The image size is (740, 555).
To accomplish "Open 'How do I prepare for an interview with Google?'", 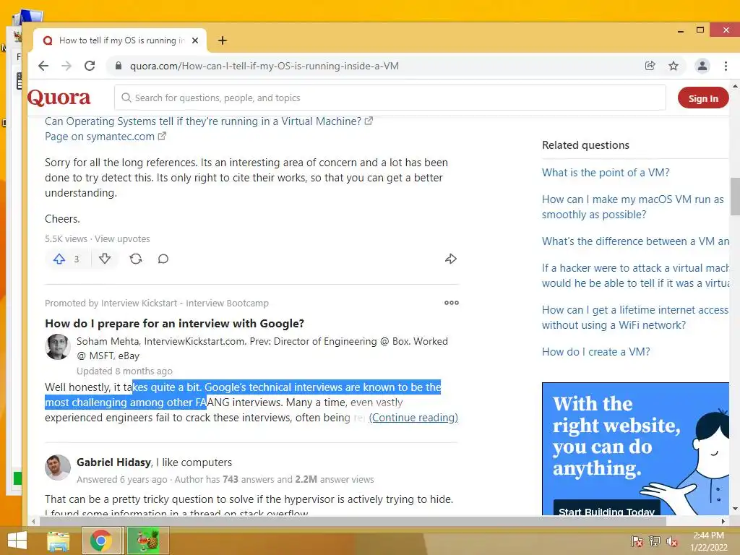I will point(175,324).
